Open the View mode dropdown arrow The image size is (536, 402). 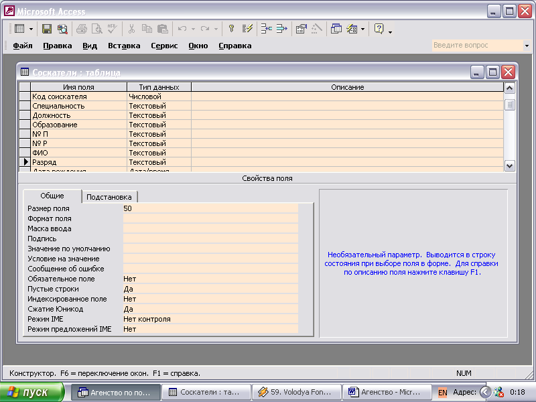click(x=31, y=29)
